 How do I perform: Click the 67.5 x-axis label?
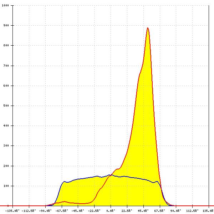(160, 211)
